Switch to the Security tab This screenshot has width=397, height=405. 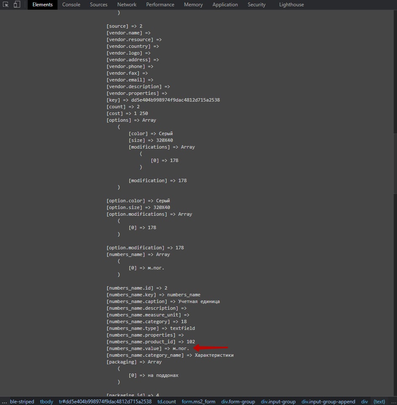point(256,5)
